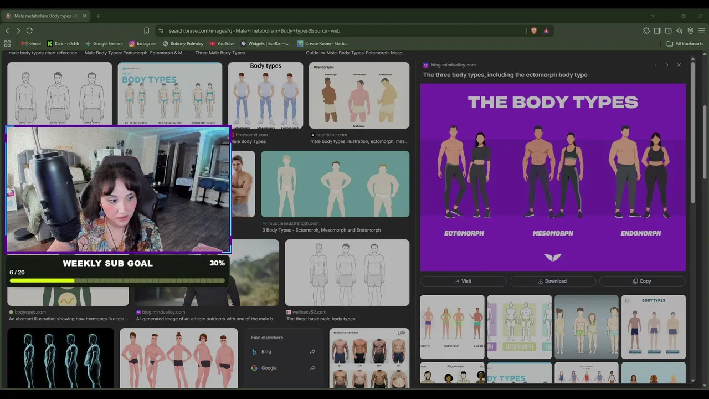Image resolution: width=709 pixels, height=399 pixels.
Task: Open the Create Room - Garti bookmark
Action: coord(322,43)
